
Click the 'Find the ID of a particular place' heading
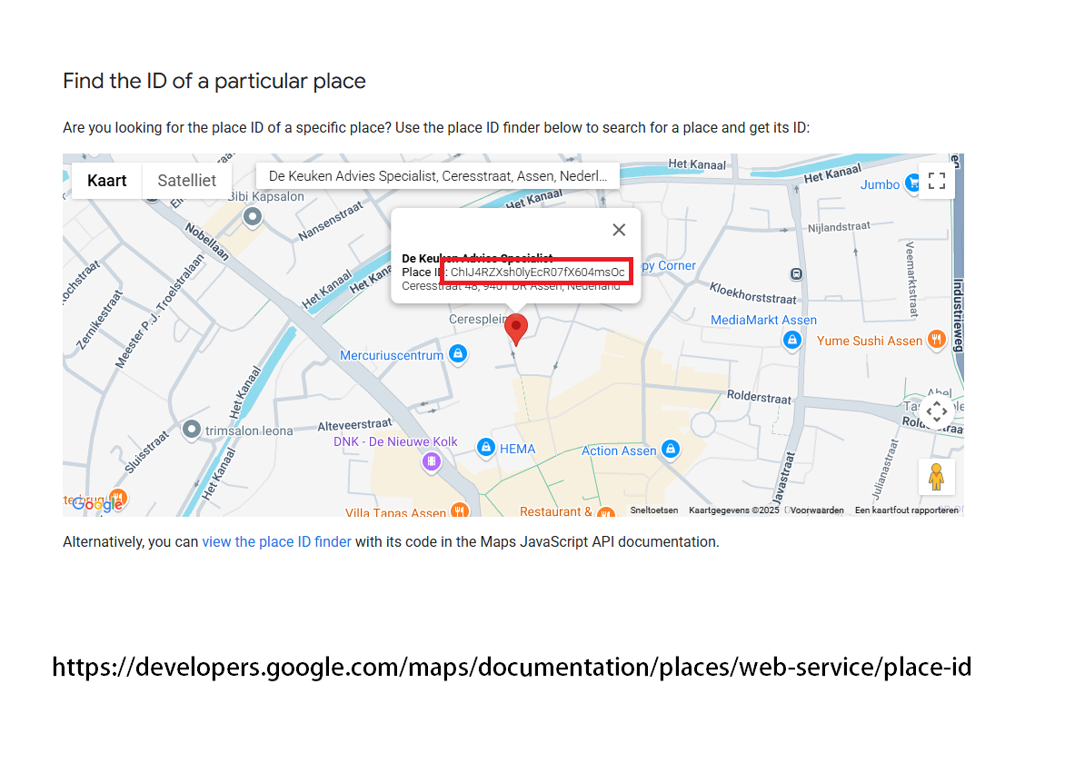[214, 81]
